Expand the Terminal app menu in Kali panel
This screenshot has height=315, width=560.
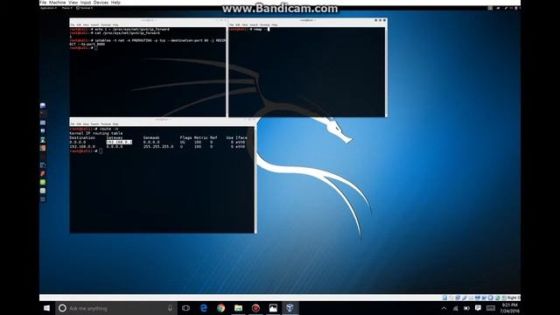(x=85, y=8)
